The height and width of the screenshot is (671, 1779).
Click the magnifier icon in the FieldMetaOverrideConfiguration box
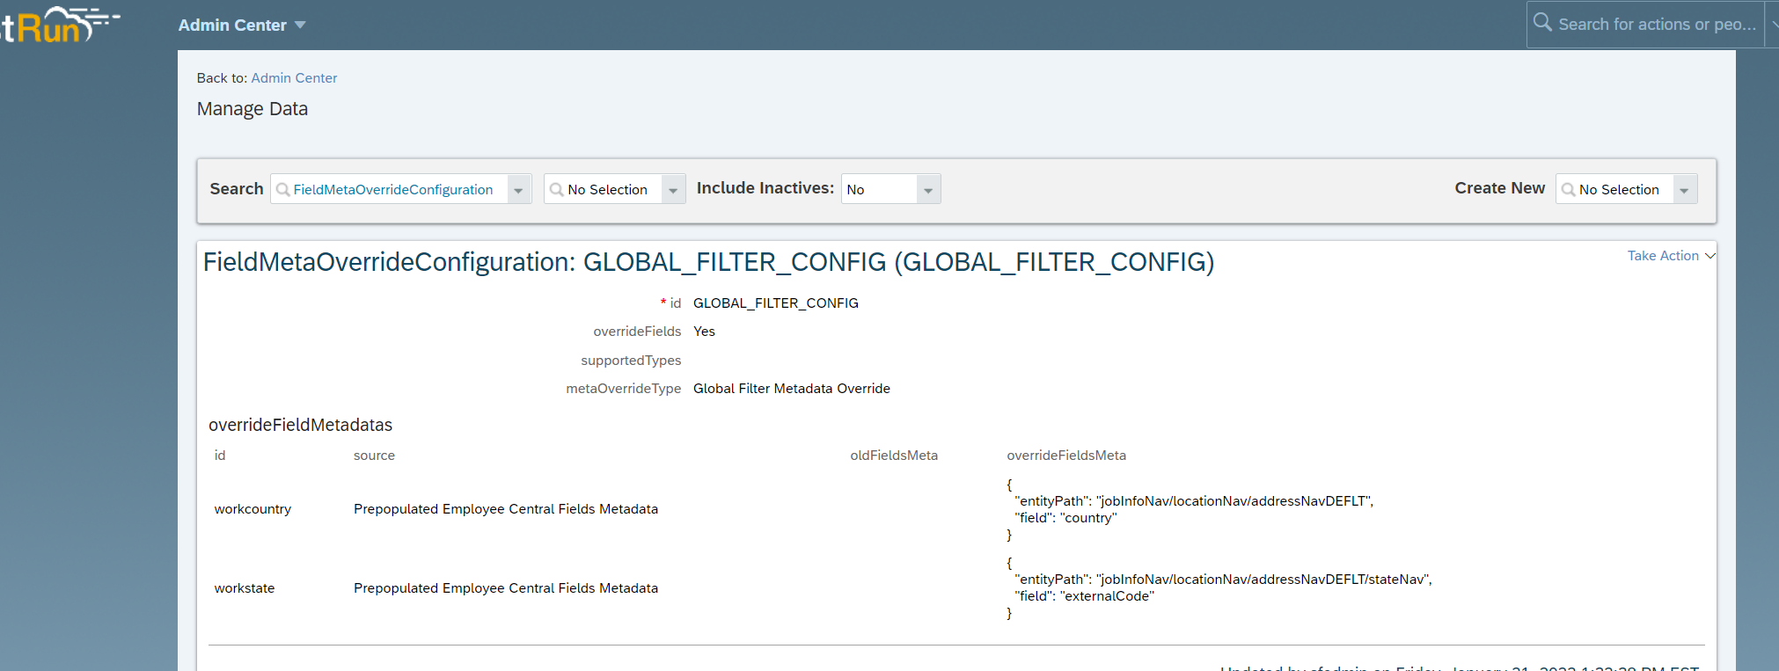[282, 190]
